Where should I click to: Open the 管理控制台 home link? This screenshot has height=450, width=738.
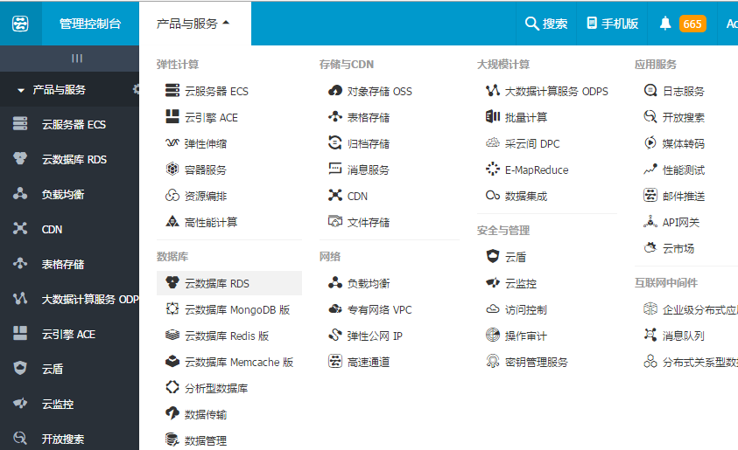pos(90,24)
